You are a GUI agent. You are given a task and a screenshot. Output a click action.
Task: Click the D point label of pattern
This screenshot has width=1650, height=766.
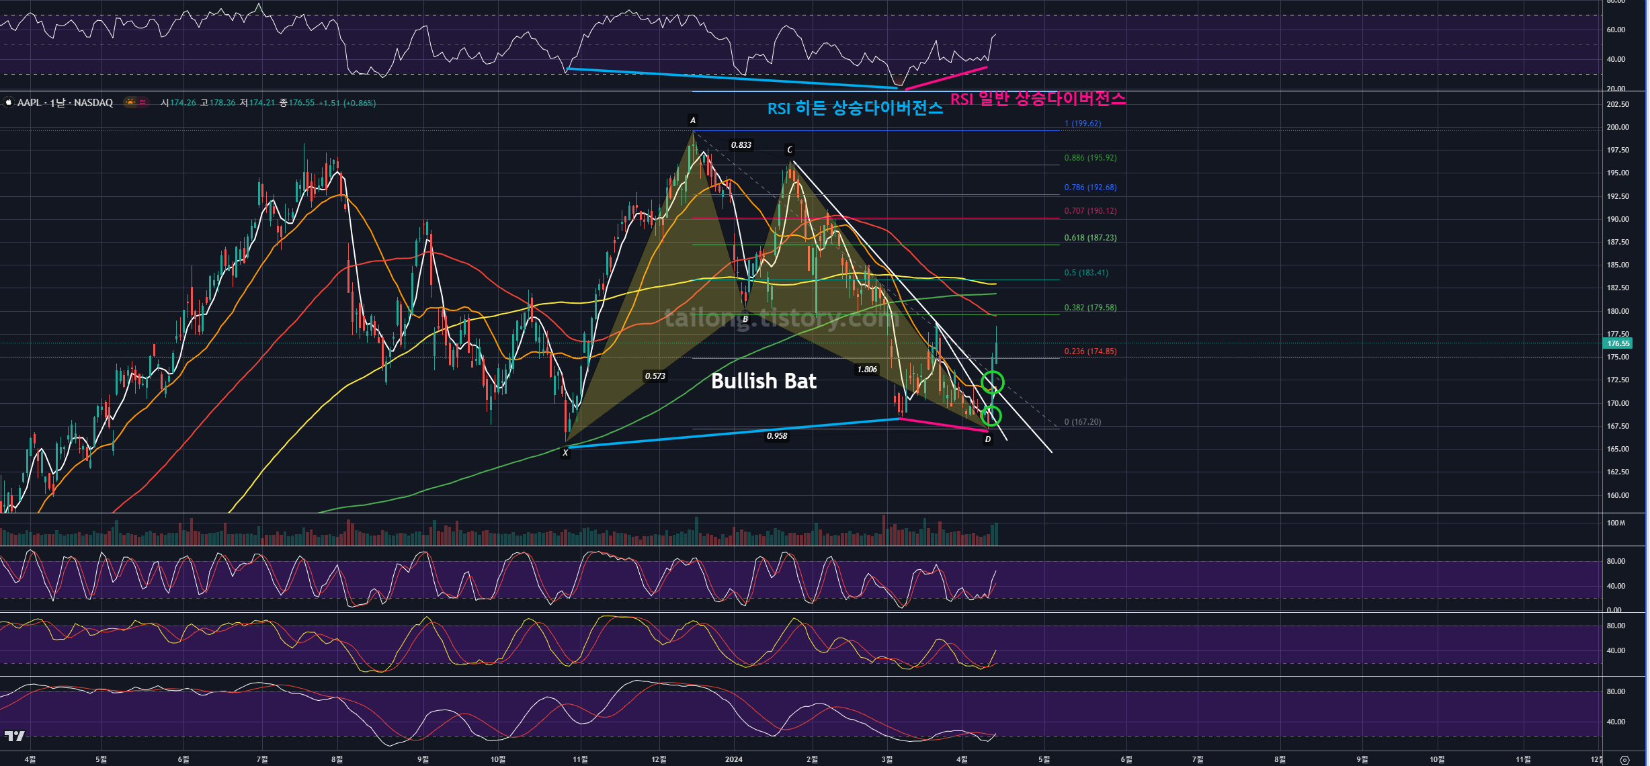(987, 439)
